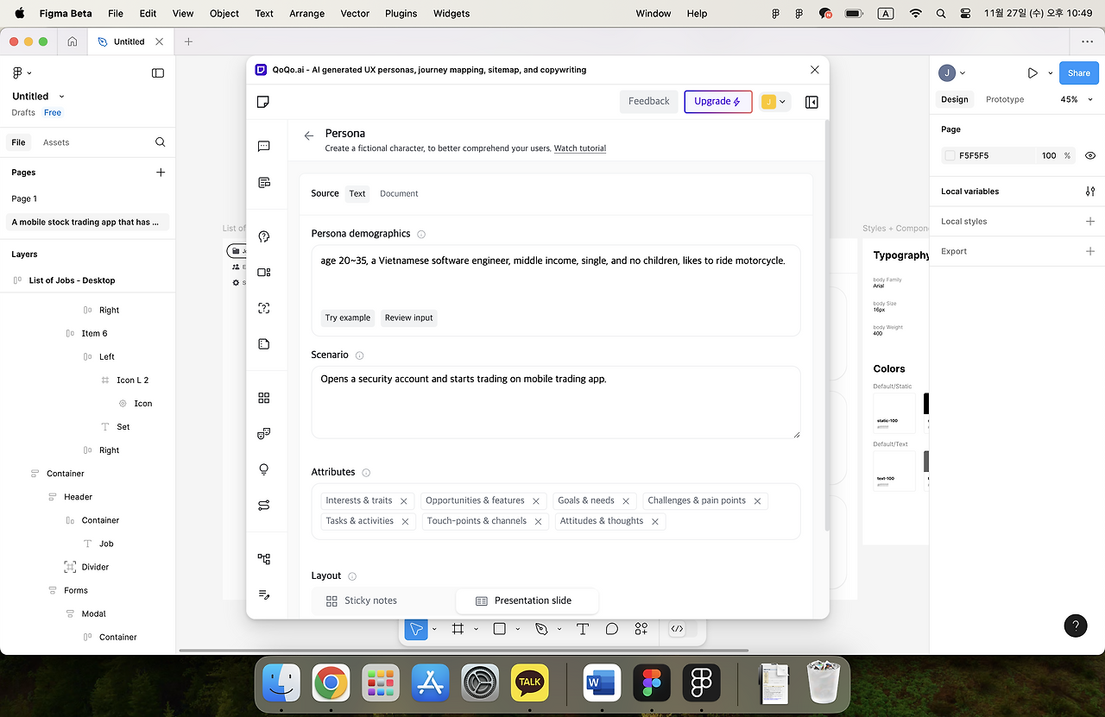Search layers with the magnifier icon
The width and height of the screenshot is (1105, 717).
tap(160, 142)
